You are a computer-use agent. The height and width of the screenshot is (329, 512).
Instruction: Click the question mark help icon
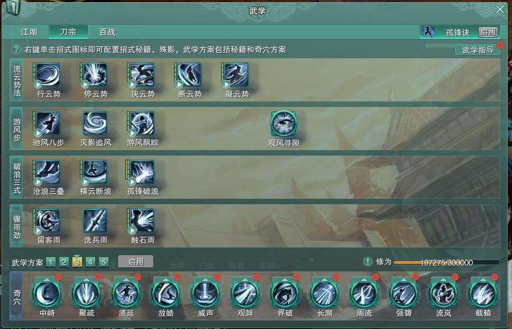pyautogui.click(x=16, y=49)
